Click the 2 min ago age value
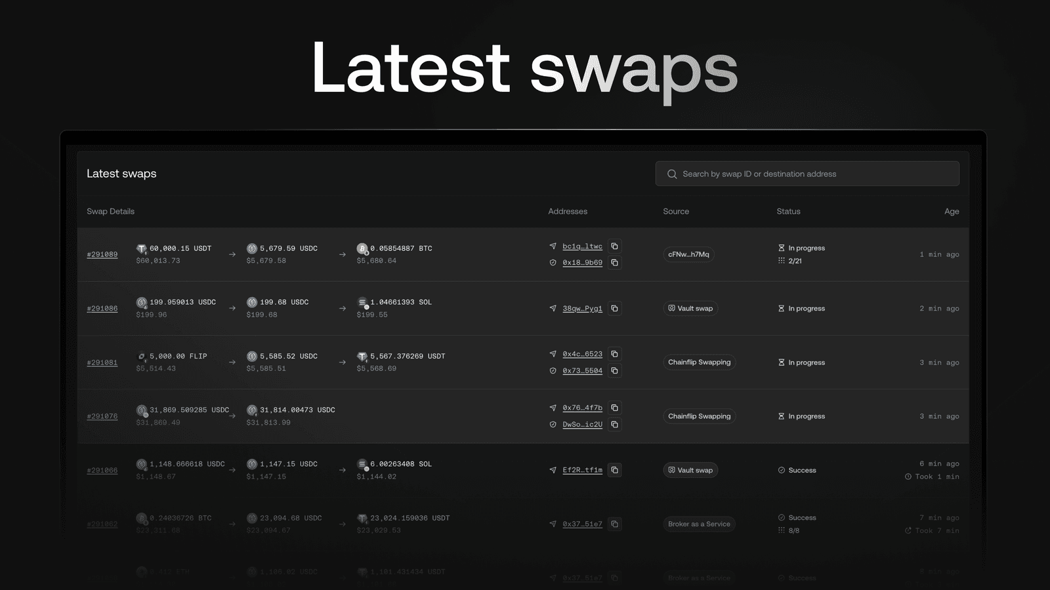The width and height of the screenshot is (1050, 590). pyautogui.click(x=939, y=308)
